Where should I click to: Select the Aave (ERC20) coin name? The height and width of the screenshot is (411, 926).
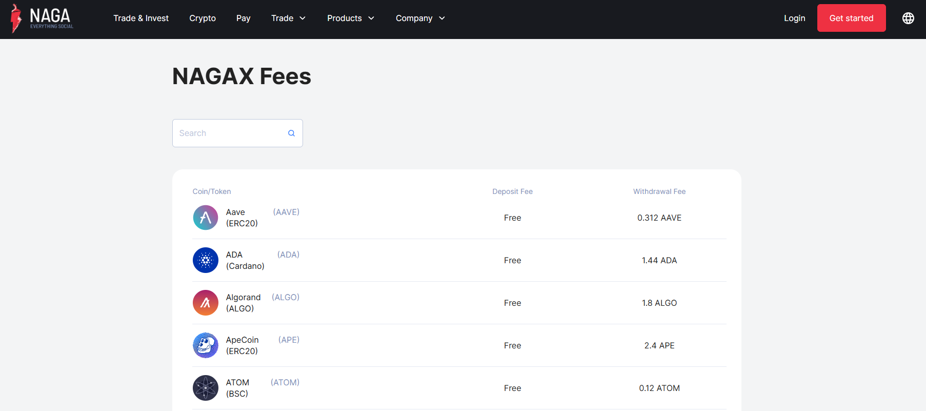242,218
